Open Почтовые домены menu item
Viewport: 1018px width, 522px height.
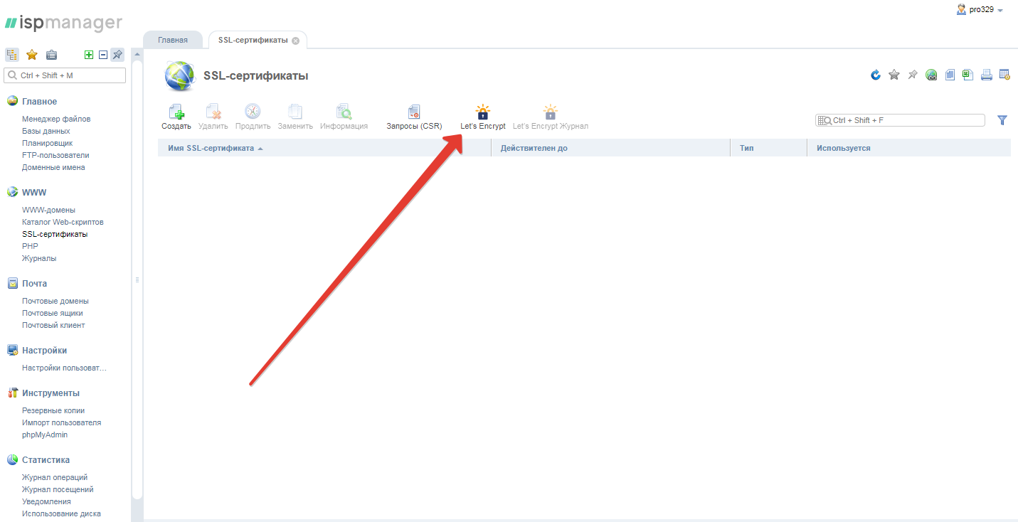pos(55,301)
